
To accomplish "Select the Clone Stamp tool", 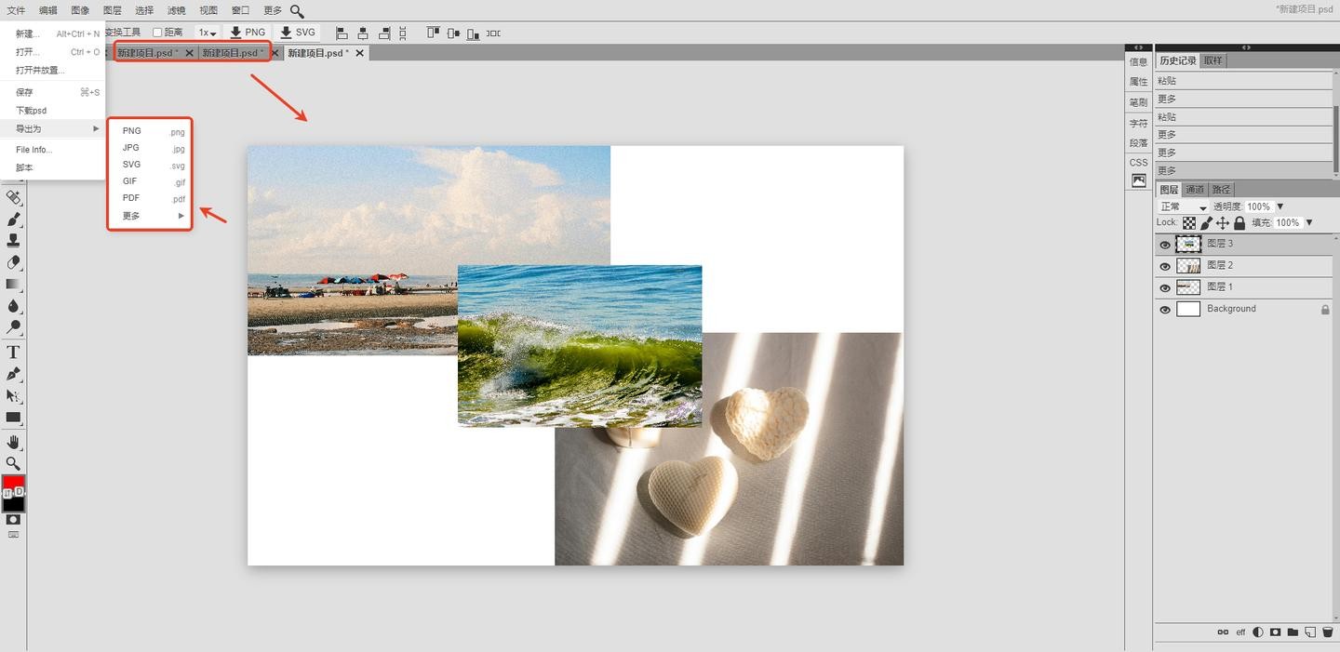I will [14, 240].
